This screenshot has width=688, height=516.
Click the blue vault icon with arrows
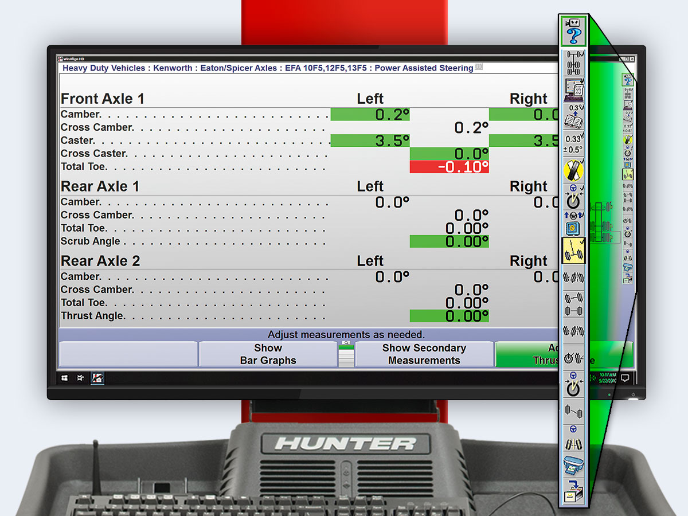573,224
